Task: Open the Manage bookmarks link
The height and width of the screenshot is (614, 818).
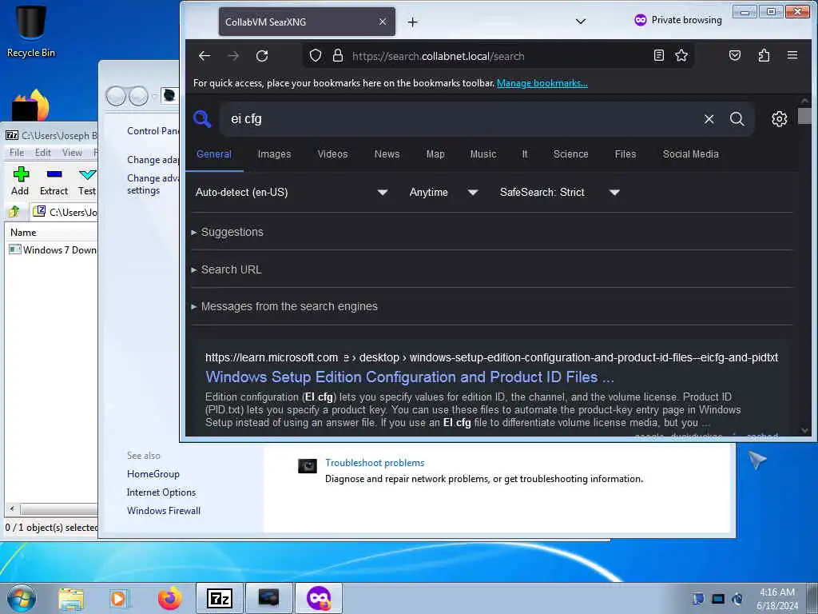Action: pyautogui.click(x=542, y=83)
